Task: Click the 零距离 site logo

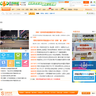Action: [10, 3]
